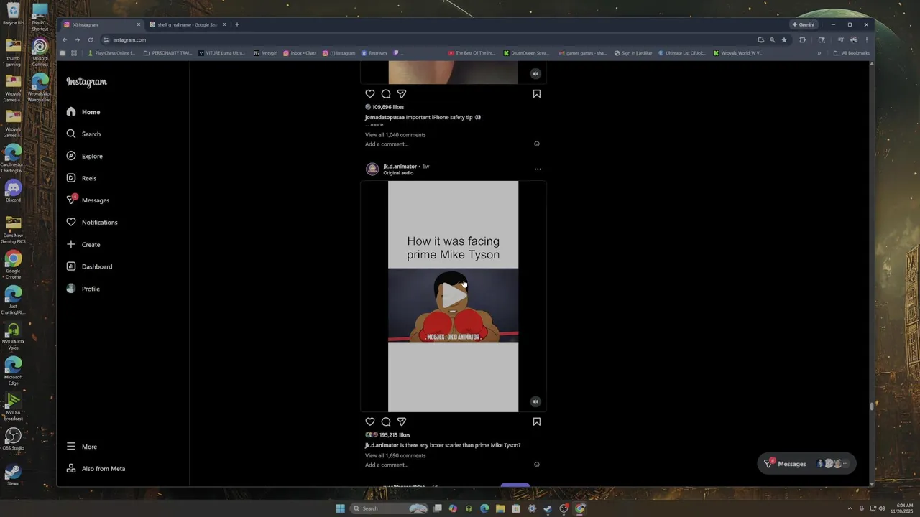Share the jk.d.animator post
920x517 pixels.
point(402,421)
